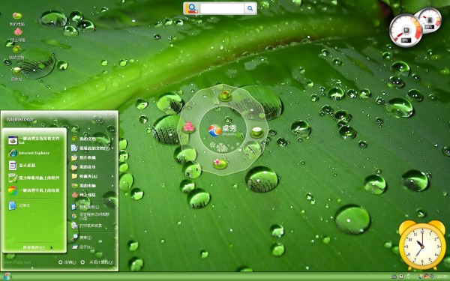Screen dimensions: 450x281
Task: Open the Recycle Bin icon on the desktop
Action: point(16,74)
